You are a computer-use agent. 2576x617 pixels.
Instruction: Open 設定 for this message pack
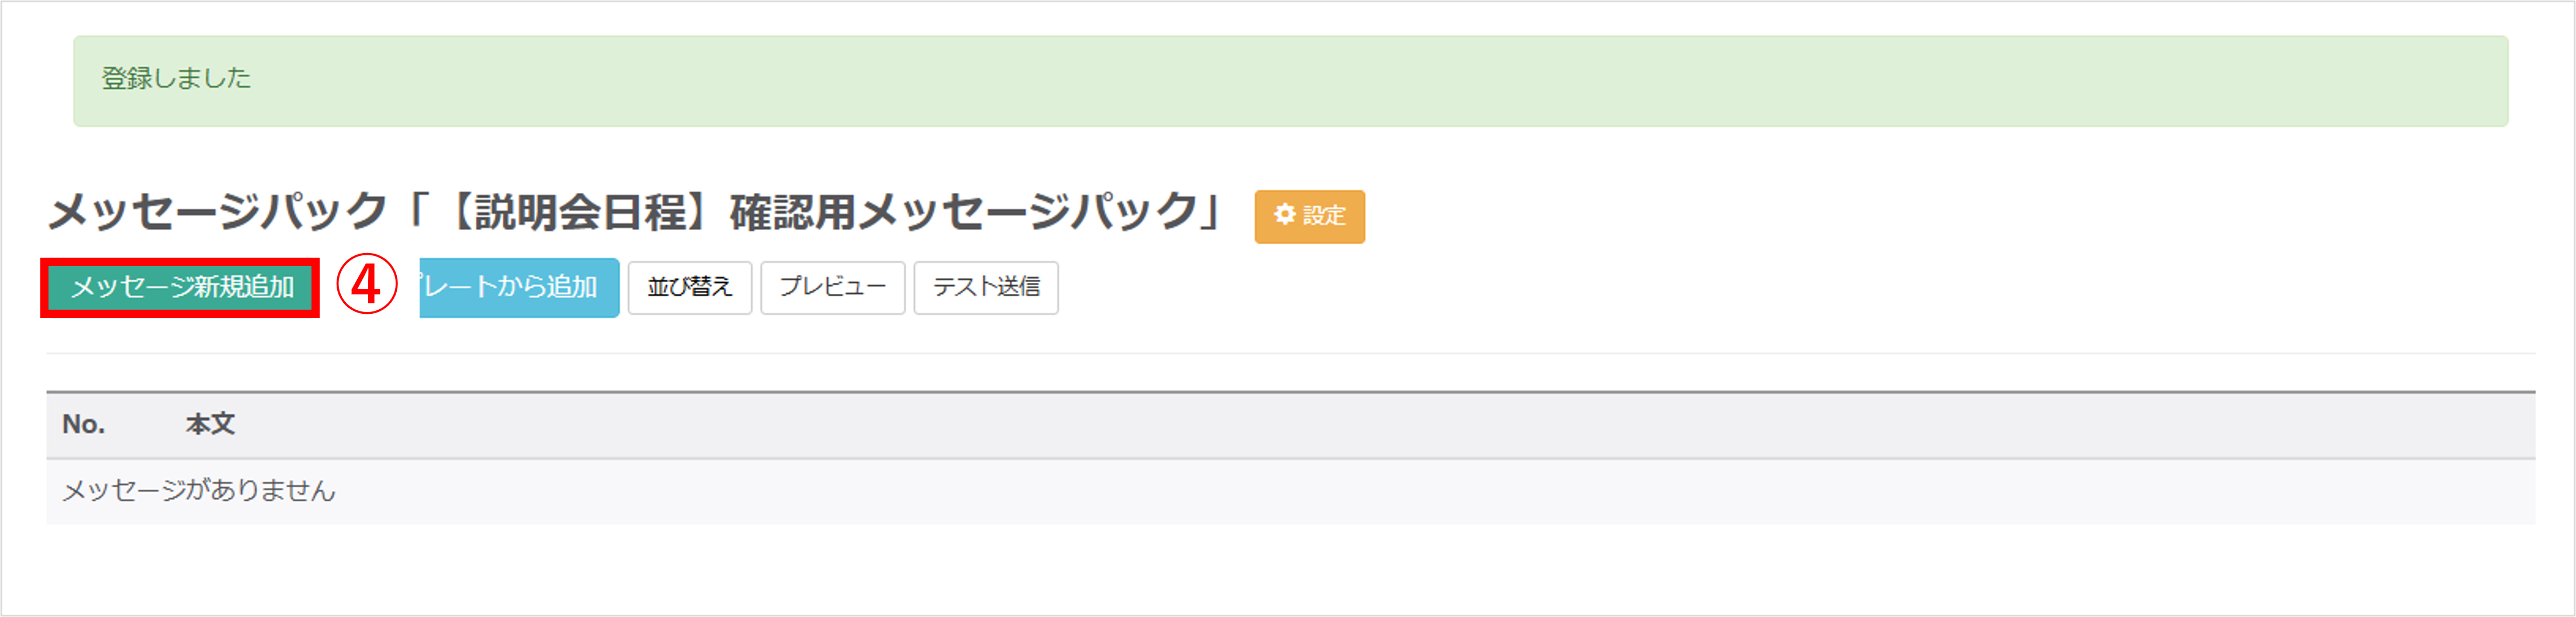click(x=1309, y=216)
